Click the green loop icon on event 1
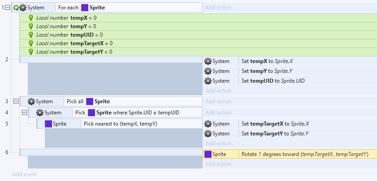 [x=16, y=8]
